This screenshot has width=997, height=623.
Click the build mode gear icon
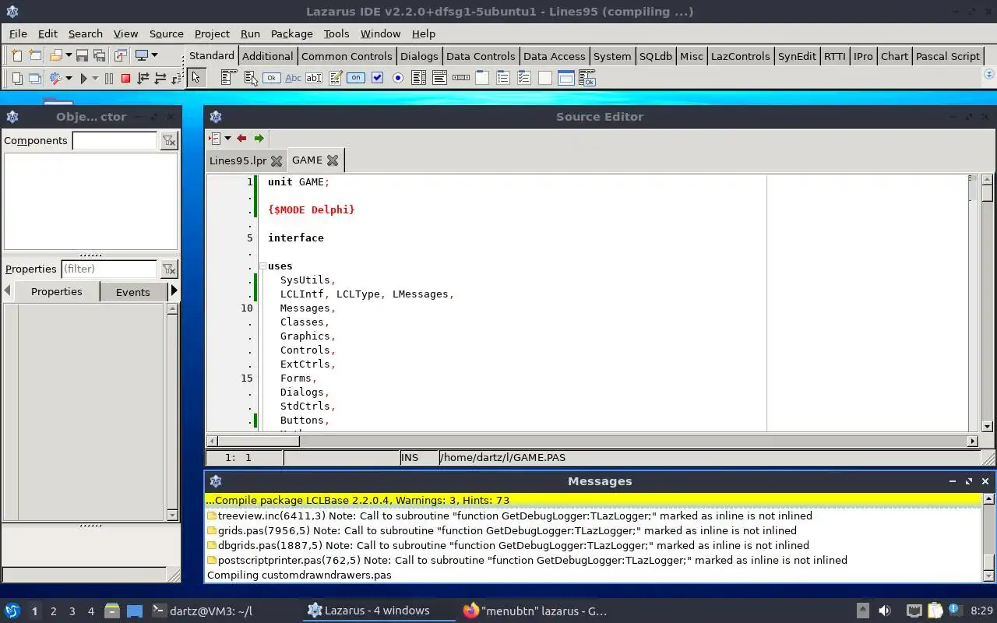point(56,78)
